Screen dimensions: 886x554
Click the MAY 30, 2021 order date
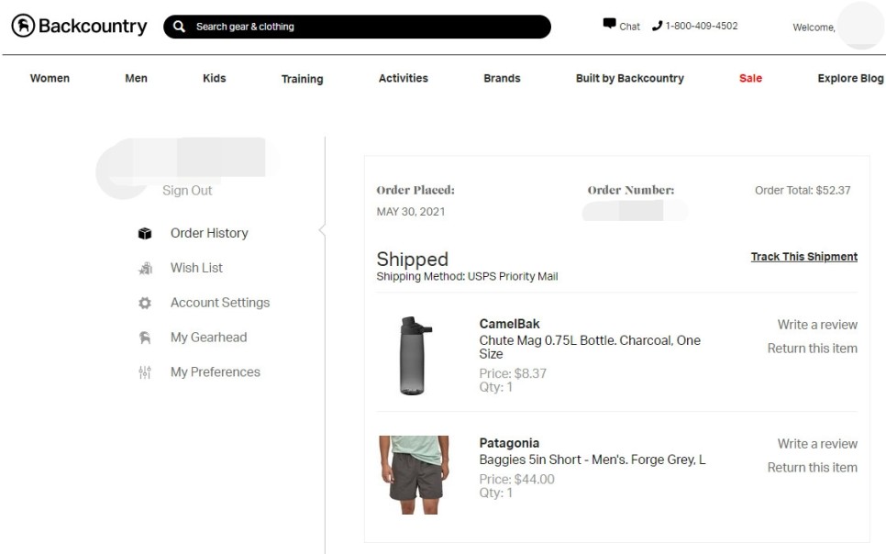(411, 212)
